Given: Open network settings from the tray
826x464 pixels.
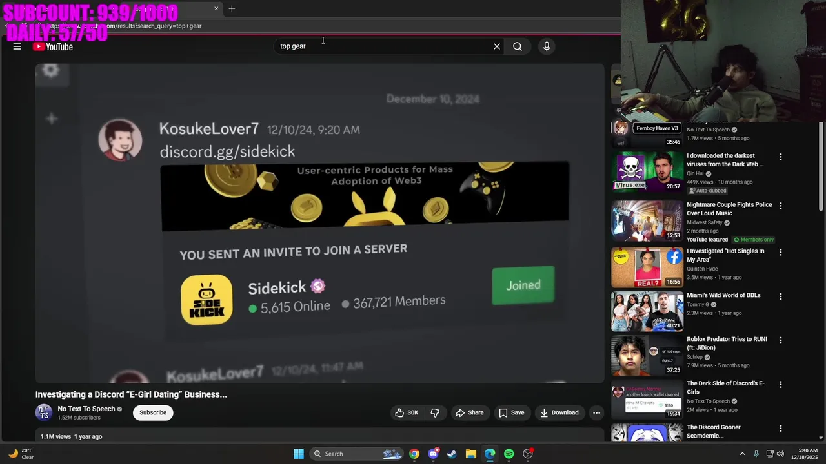Looking at the screenshot, I should coord(771,454).
